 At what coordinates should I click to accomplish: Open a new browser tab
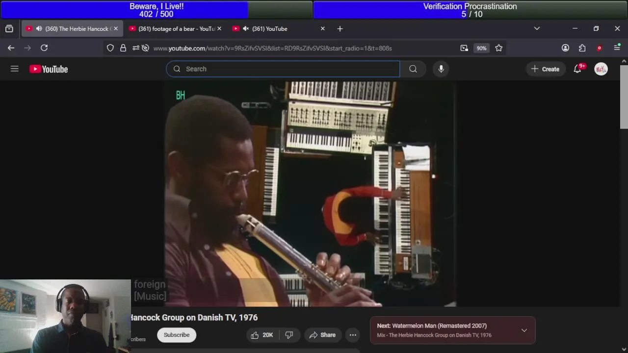pyautogui.click(x=340, y=28)
